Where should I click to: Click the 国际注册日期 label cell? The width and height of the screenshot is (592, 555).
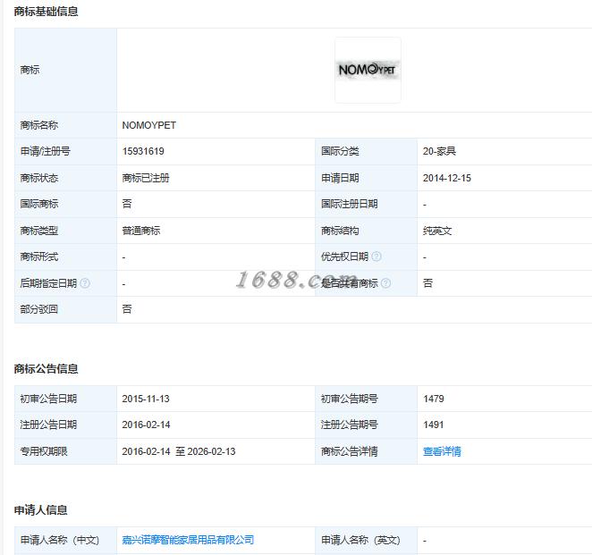coord(366,204)
